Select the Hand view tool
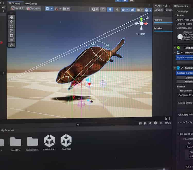Screen dimensions: 193x170 point(12,17)
